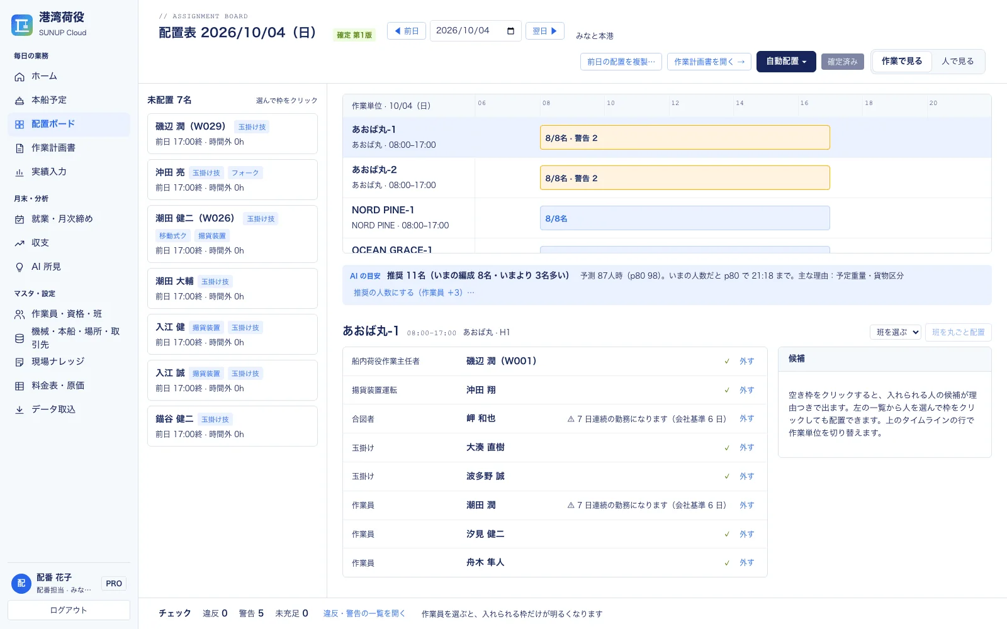This screenshot has height=629, width=1007.
Task: Open 実績入力 from the sidebar
Action: tap(69, 172)
